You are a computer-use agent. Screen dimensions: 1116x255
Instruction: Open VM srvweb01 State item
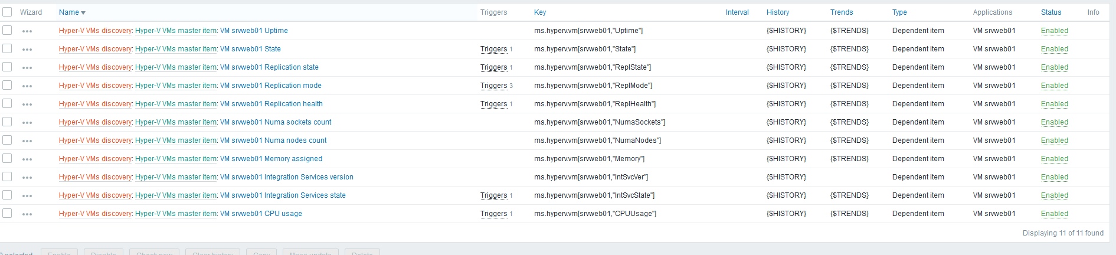[250, 49]
